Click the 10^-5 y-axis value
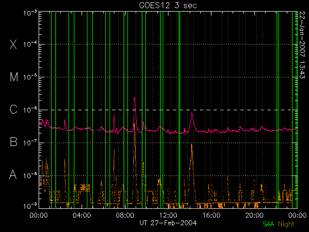The height and width of the screenshot is (232, 309). (x=30, y=77)
